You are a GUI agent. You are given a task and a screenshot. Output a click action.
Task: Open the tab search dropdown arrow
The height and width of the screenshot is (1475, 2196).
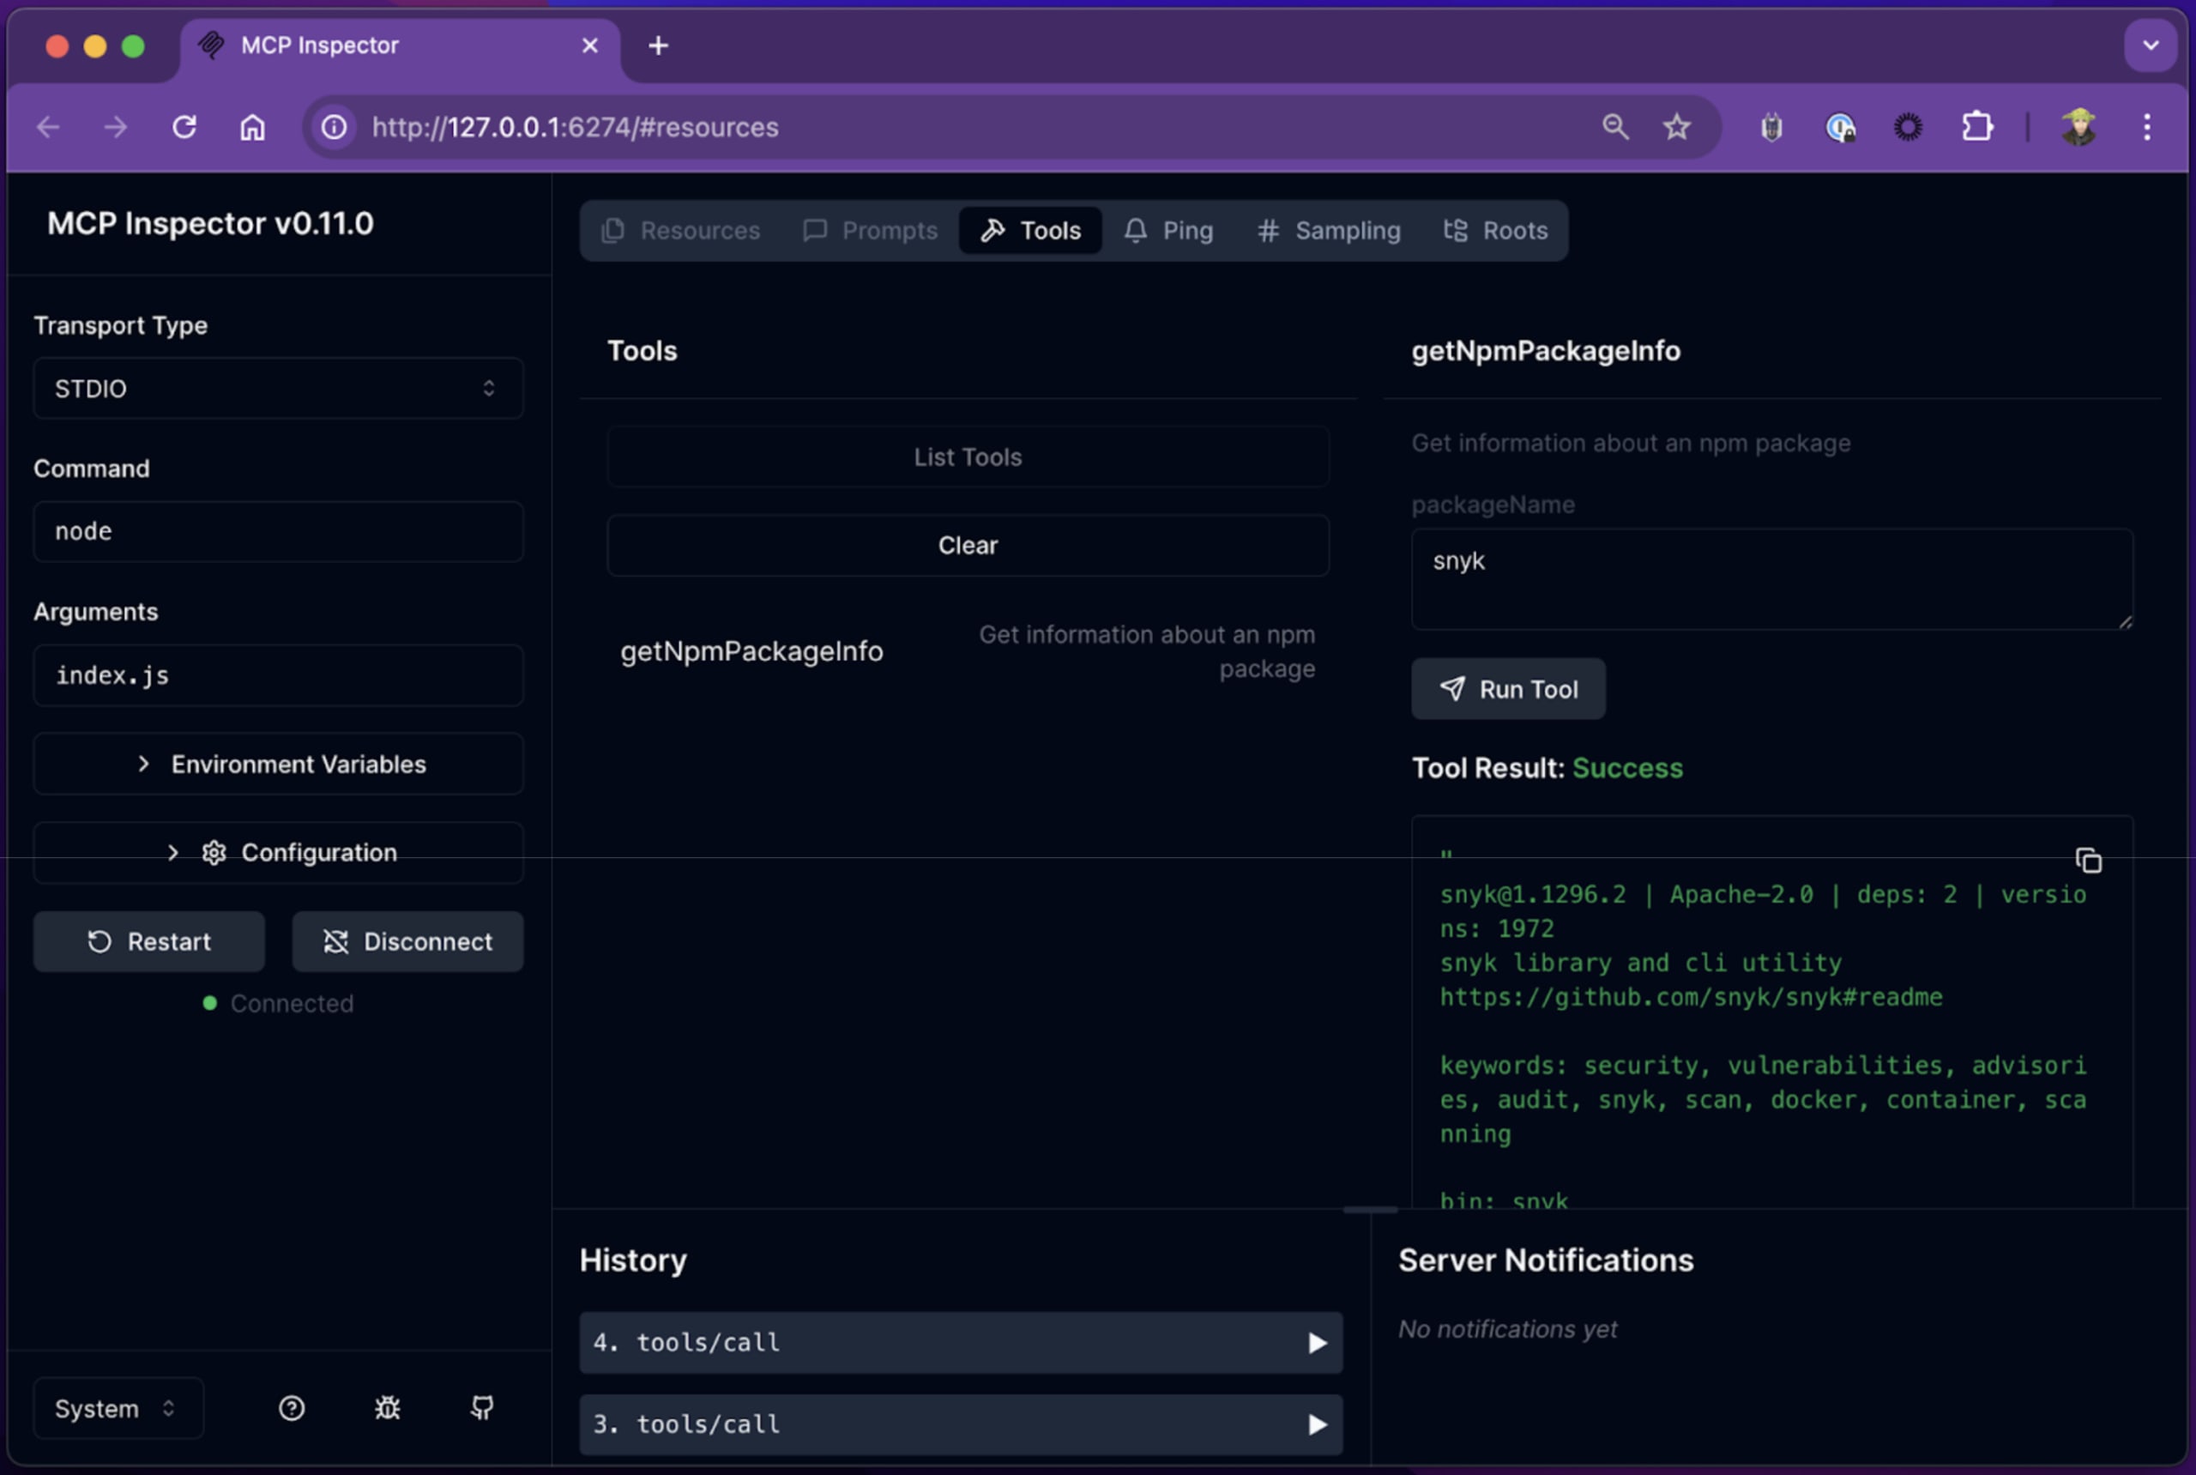(x=2150, y=45)
